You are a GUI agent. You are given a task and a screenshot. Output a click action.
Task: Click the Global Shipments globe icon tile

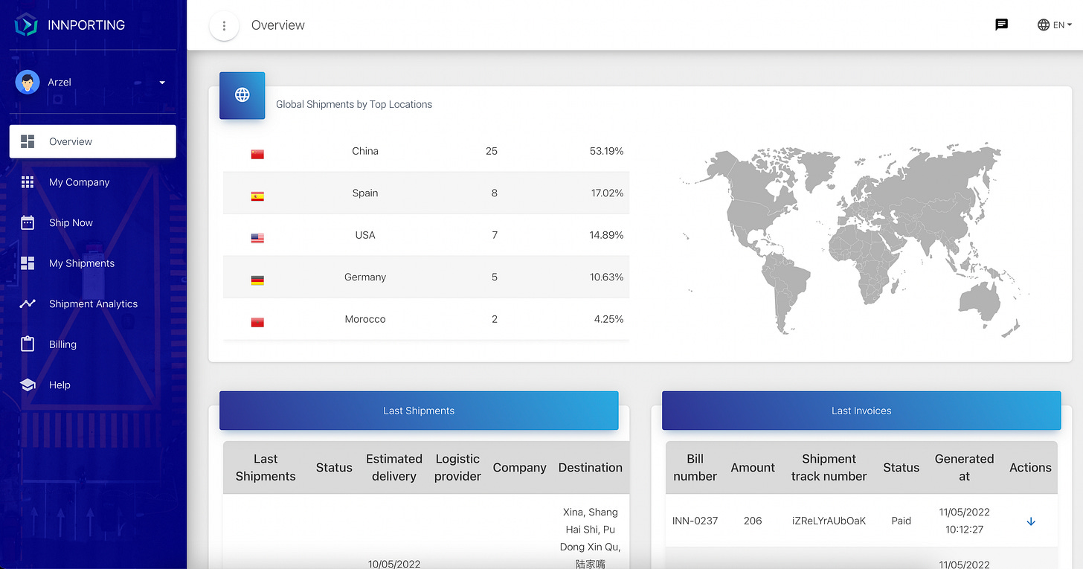(242, 95)
